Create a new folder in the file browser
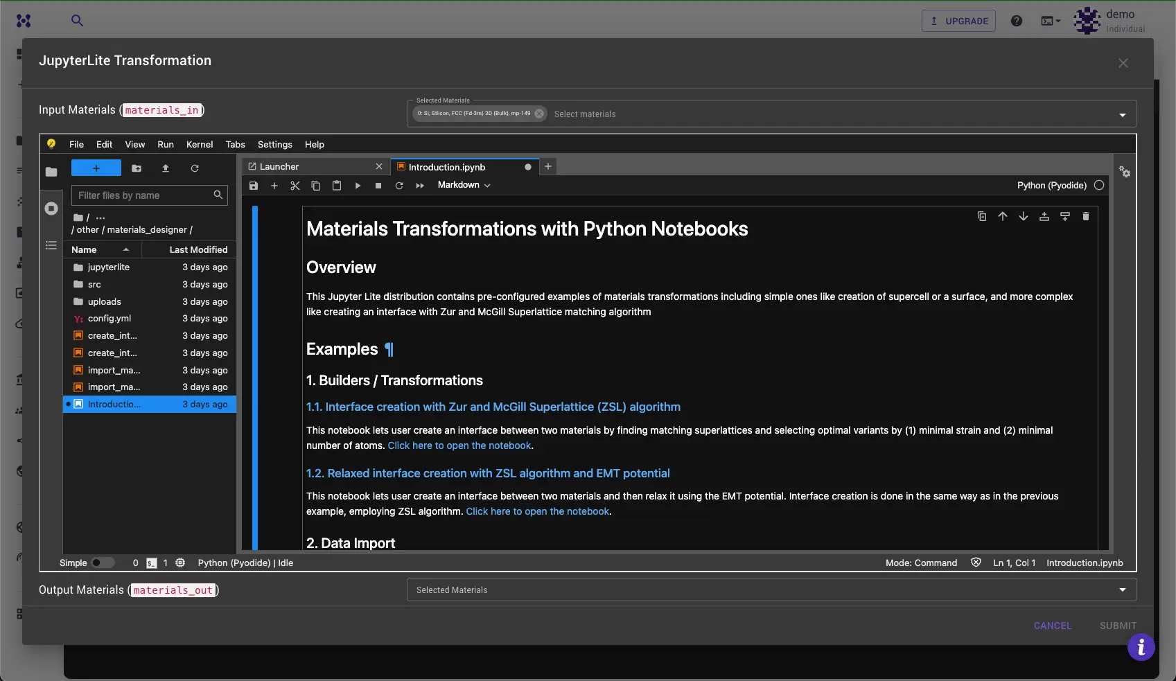The width and height of the screenshot is (1176, 681). point(137,168)
